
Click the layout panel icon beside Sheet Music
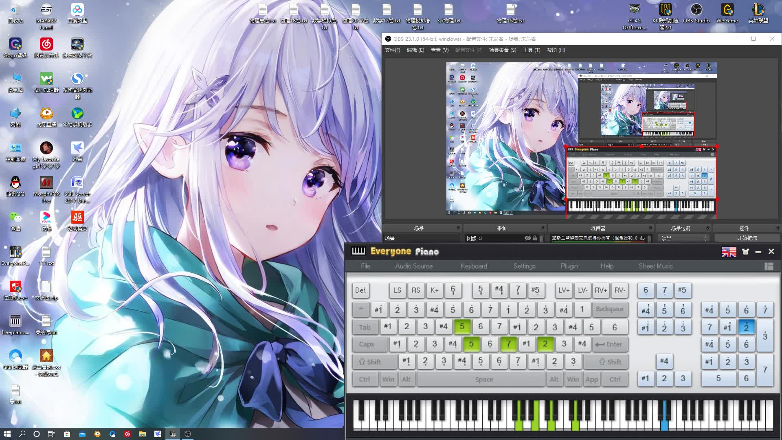[769, 266]
